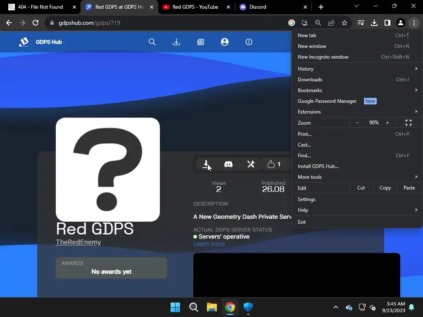Choose Print... in the menu
423x317 pixels.
click(x=357, y=134)
